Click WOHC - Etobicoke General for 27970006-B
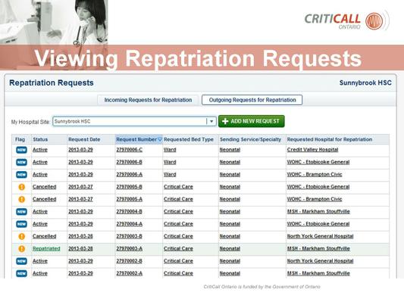The image size is (404, 302). [x=318, y=162]
